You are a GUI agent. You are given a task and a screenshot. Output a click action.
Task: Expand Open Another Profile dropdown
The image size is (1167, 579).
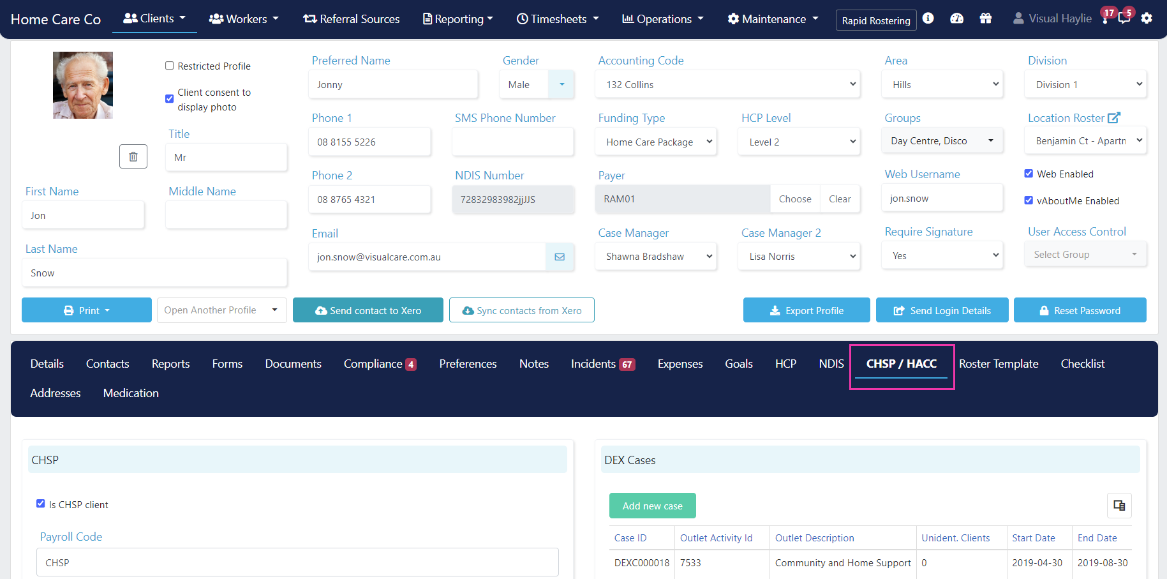(x=222, y=310)
